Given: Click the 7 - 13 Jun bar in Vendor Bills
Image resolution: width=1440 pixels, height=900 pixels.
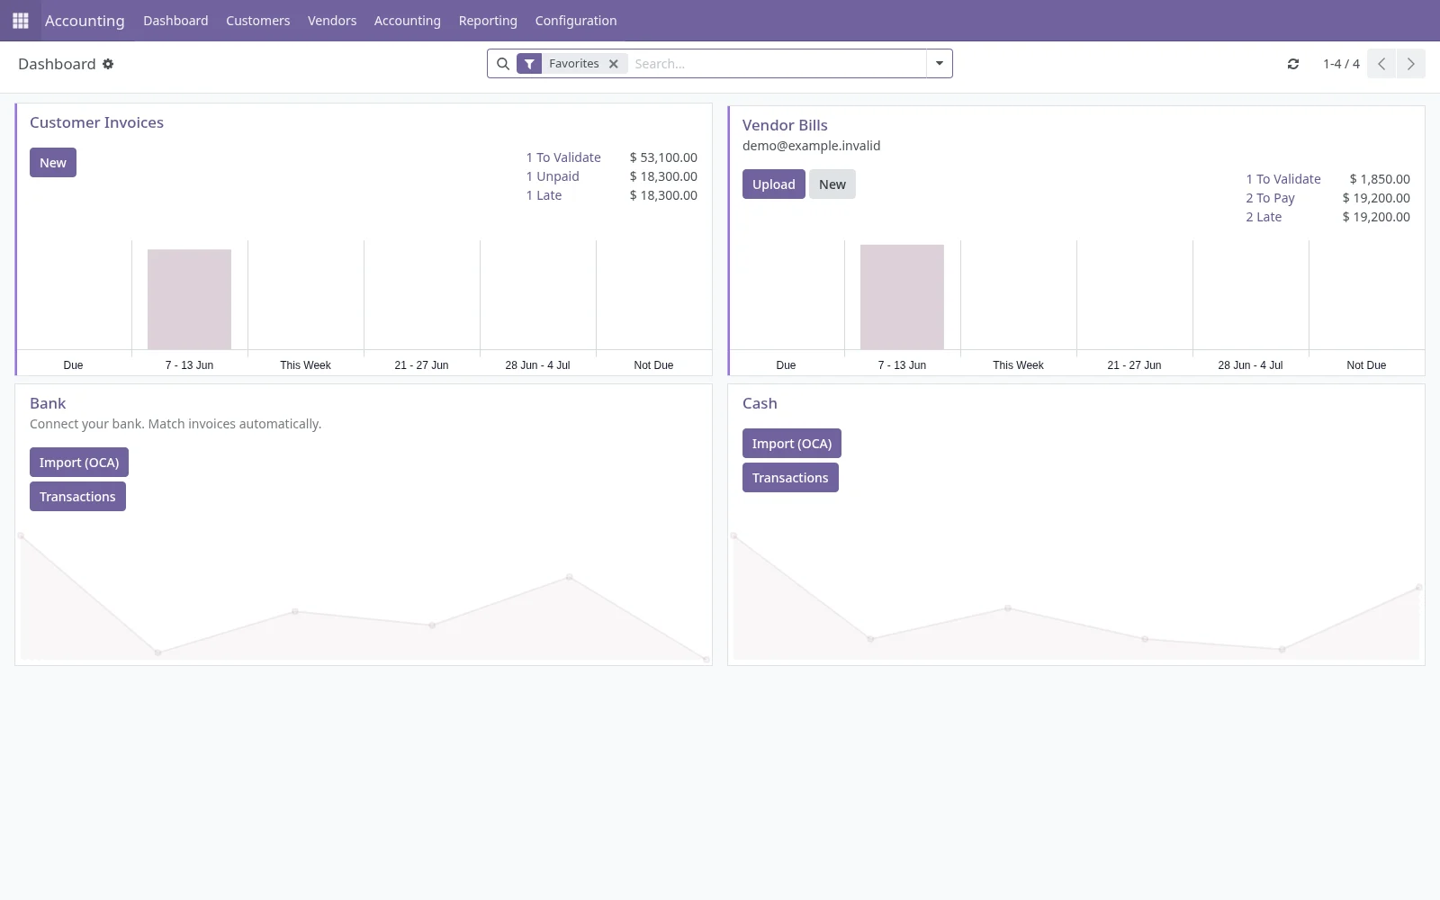Looking at the screenshot, I should 902,297.
